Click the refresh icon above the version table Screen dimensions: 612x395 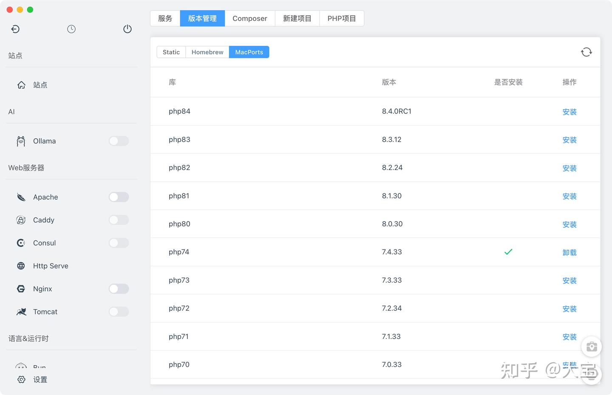pos(586,51)
